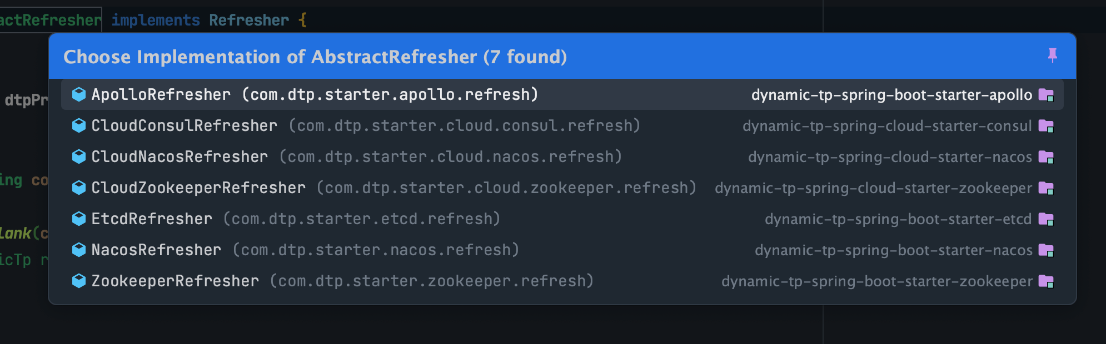The image size is (1106, 344).
Task: Open ZookeeperRefresher implementation
Action: [x=562, y=281]
